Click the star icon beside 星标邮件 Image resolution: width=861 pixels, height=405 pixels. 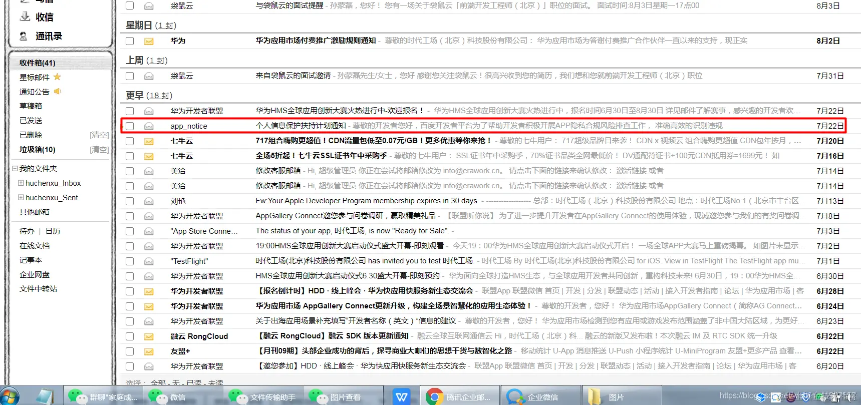(57, 77)
